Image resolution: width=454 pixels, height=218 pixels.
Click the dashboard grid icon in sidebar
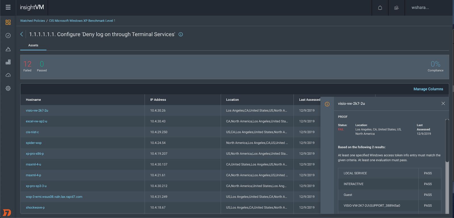[x=8, y=22]
